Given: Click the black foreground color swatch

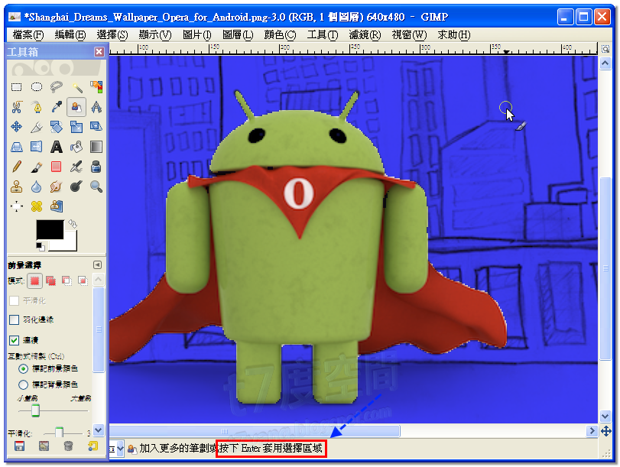Looking at the screenshot, I should [50, 230].
